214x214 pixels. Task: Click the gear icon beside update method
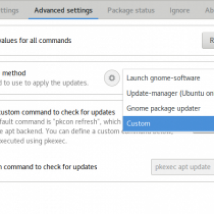pyautogui.click(x=112, y=78)
